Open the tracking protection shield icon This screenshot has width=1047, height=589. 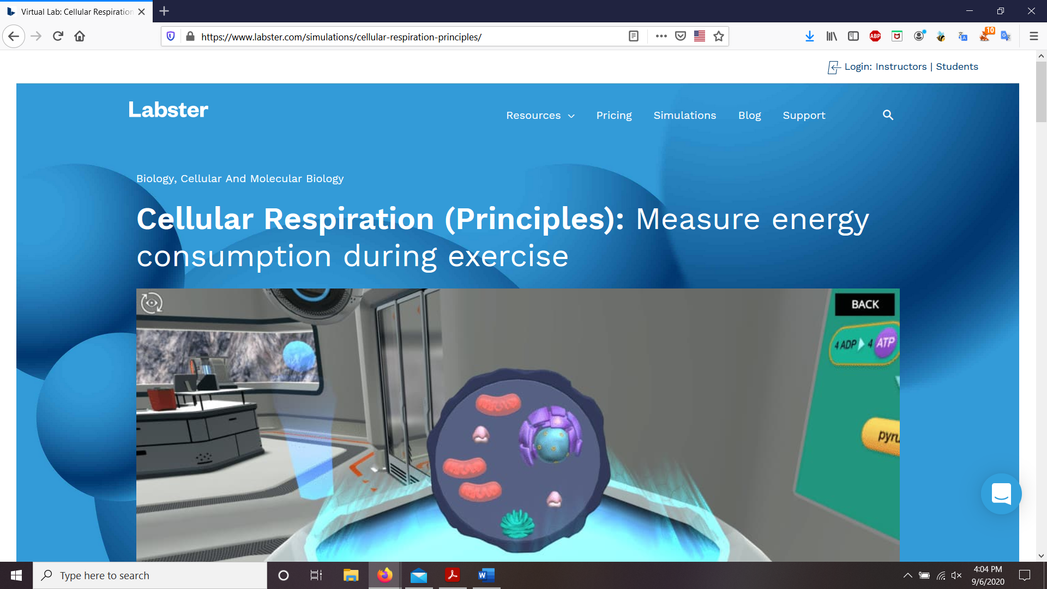[x=171, y=37]
